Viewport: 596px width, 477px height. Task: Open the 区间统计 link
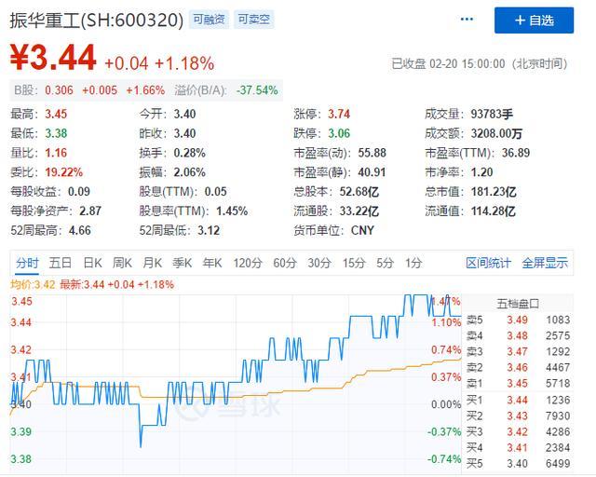pos(488,263)
